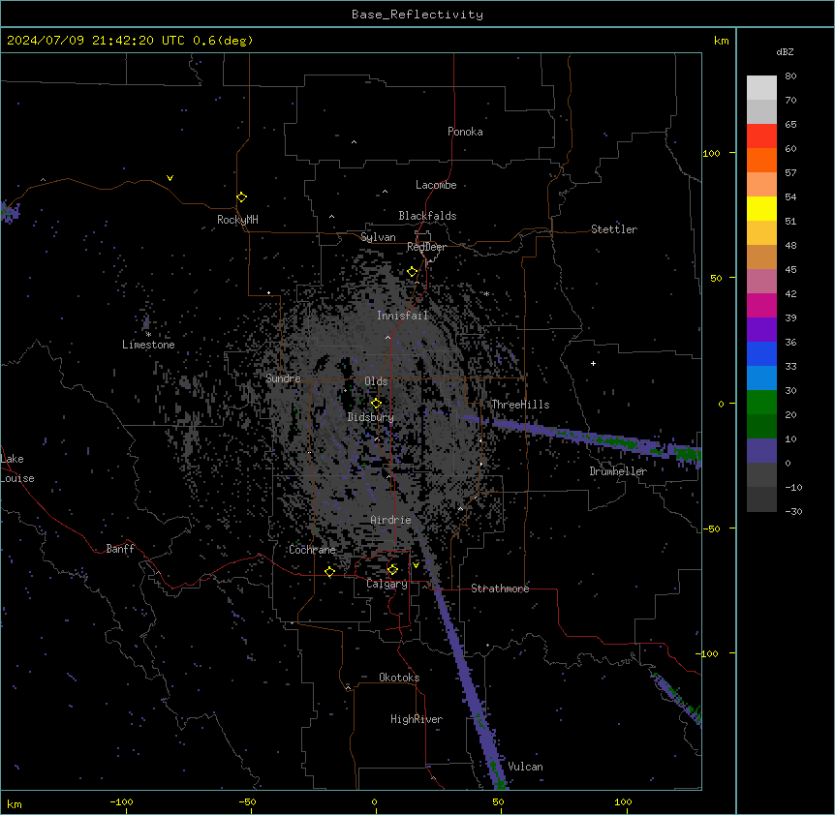This screenshot has height=815, width=835.
Task: Click the yellow diamond marker above Calgary label
Action: click(x=392, y=570)
